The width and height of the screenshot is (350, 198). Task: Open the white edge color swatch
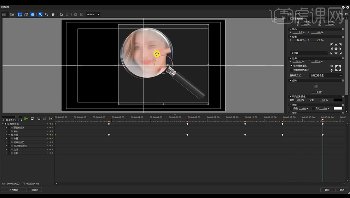(338, 108)
